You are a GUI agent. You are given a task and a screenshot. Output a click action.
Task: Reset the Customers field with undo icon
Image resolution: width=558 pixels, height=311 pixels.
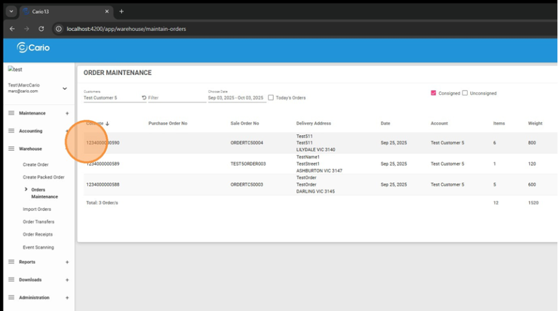(144, 98)
